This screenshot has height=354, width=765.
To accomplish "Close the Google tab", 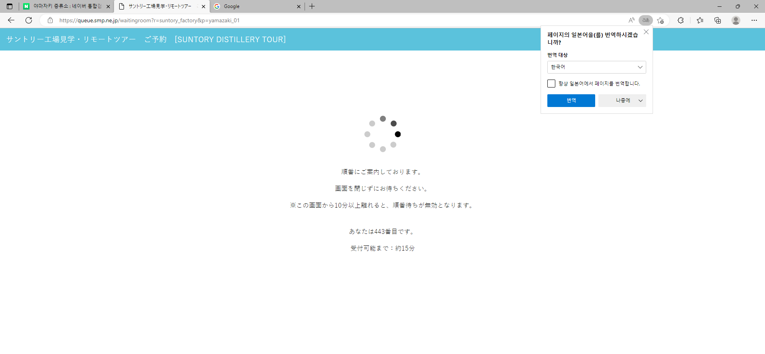I will [x=299, y=6].
